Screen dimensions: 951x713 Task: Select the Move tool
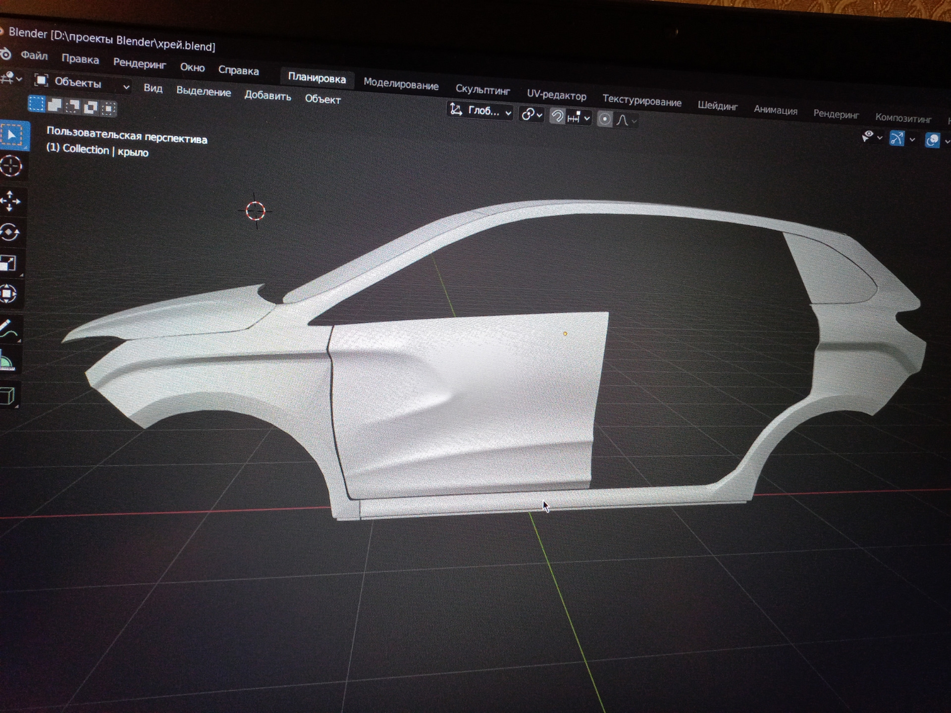[10, 201]
